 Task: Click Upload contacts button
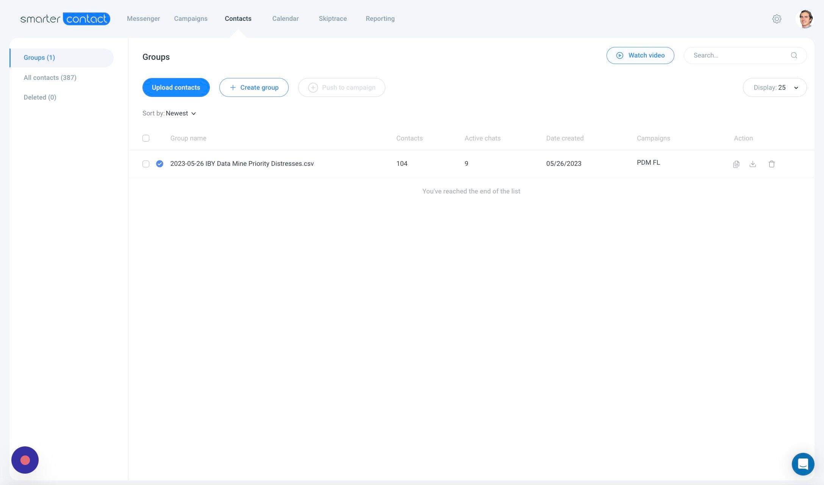[176, 87]
